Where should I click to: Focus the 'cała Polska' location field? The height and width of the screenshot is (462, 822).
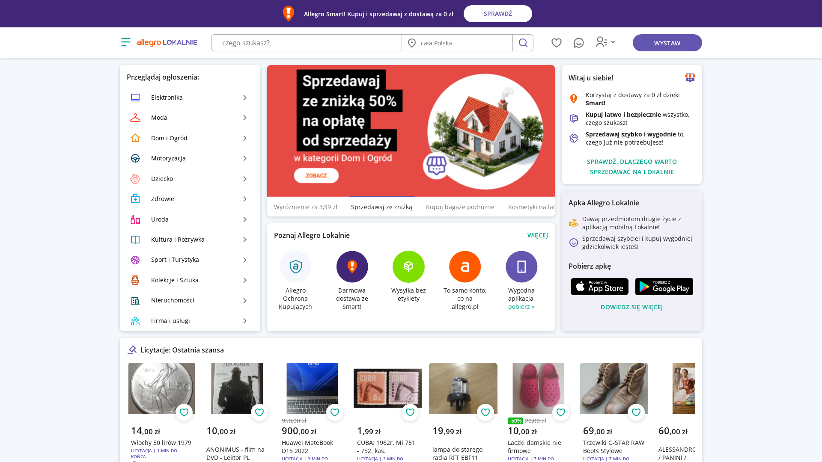[x=457, y=43]
